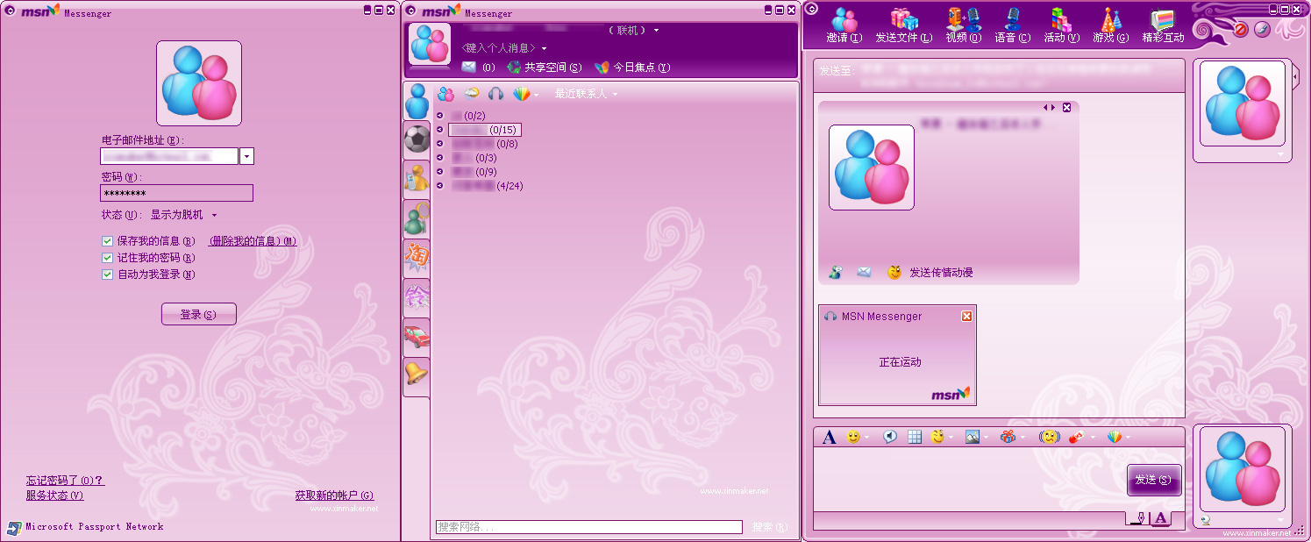Open the 获取新的帐户 link
1311x542 pixels.
pyautogui.click(x=334, y=496)
